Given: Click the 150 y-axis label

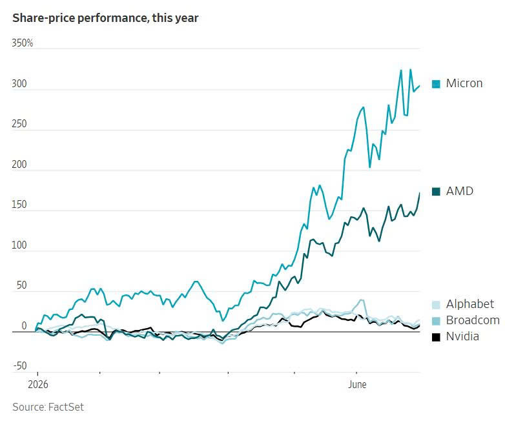Looking at the screenshot, I should click(19, 205).
